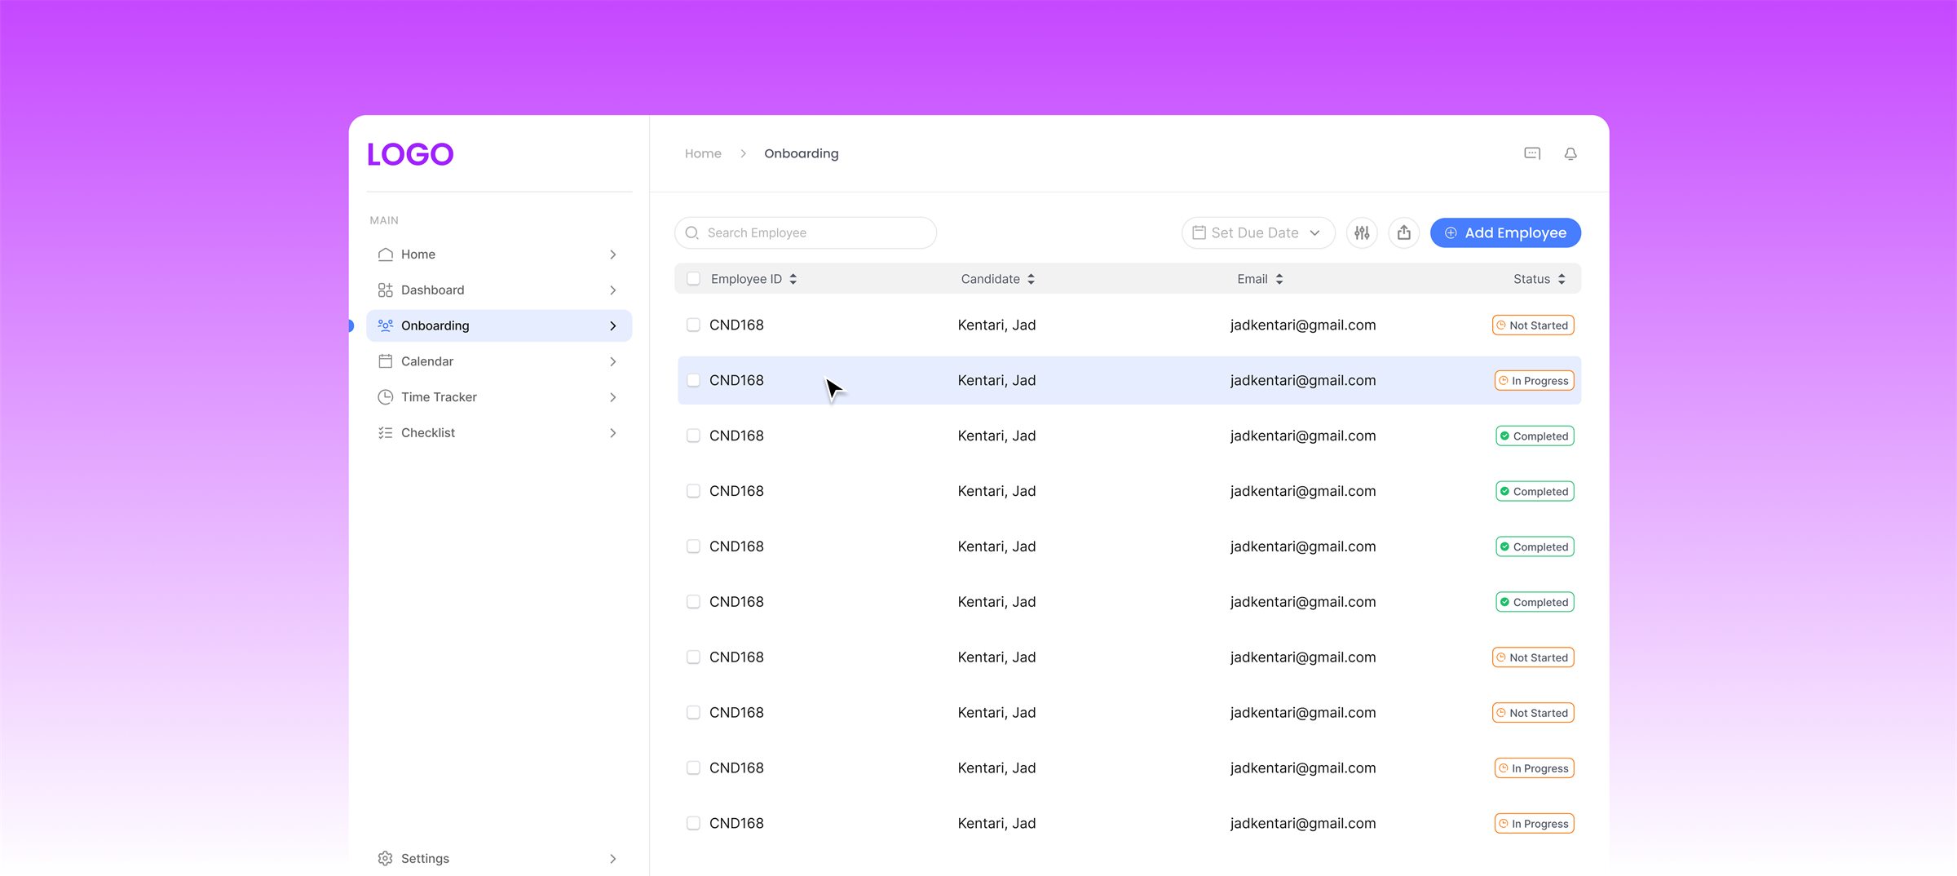This screenshot has width=1957, height=876.
Task: Click the Checklist icon in sidebar
Action: pyautogui.click(x=386, y=433)
